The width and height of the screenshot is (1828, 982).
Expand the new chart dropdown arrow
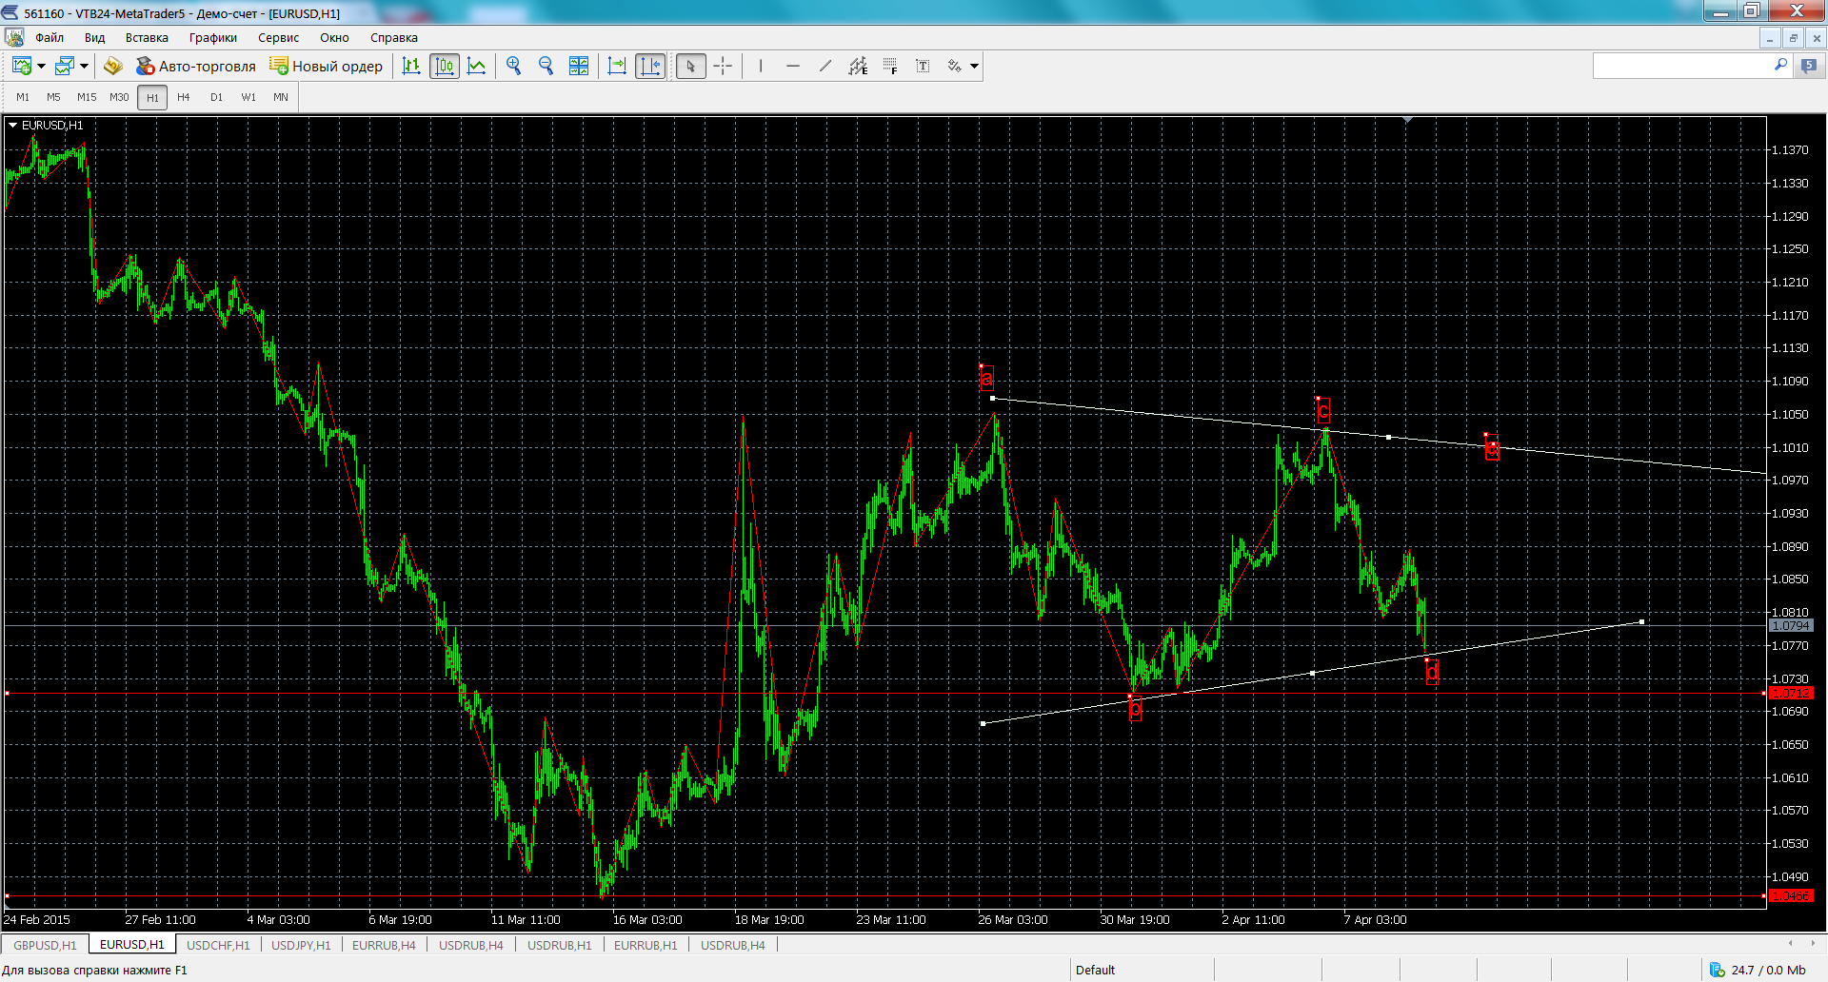tap(41, 66)
